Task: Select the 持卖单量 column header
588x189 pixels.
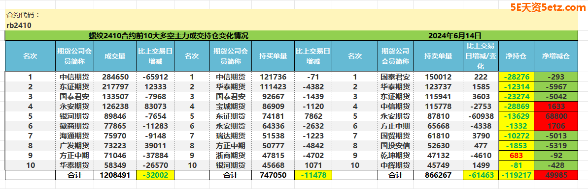Action: (x=438, y=56)
